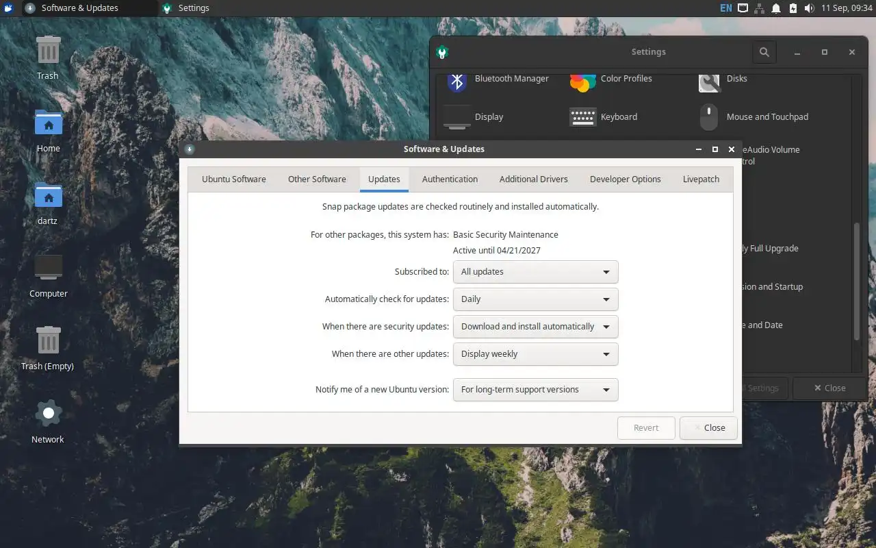876x548 pixels.
Task: Open Automatically check for updates dropdown
Action: pos(535,299)
